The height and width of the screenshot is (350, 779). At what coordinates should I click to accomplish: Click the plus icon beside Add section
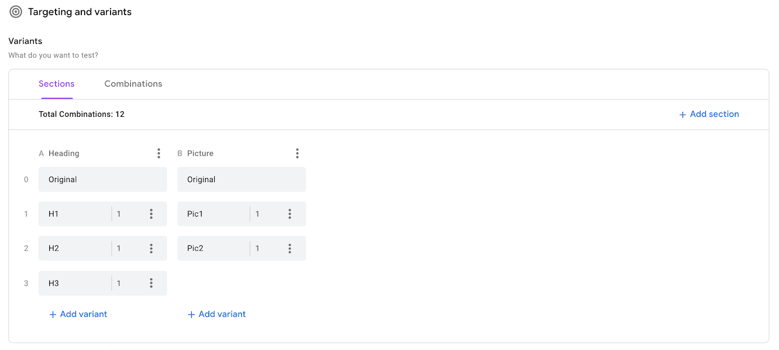click(x=683, y=114)
